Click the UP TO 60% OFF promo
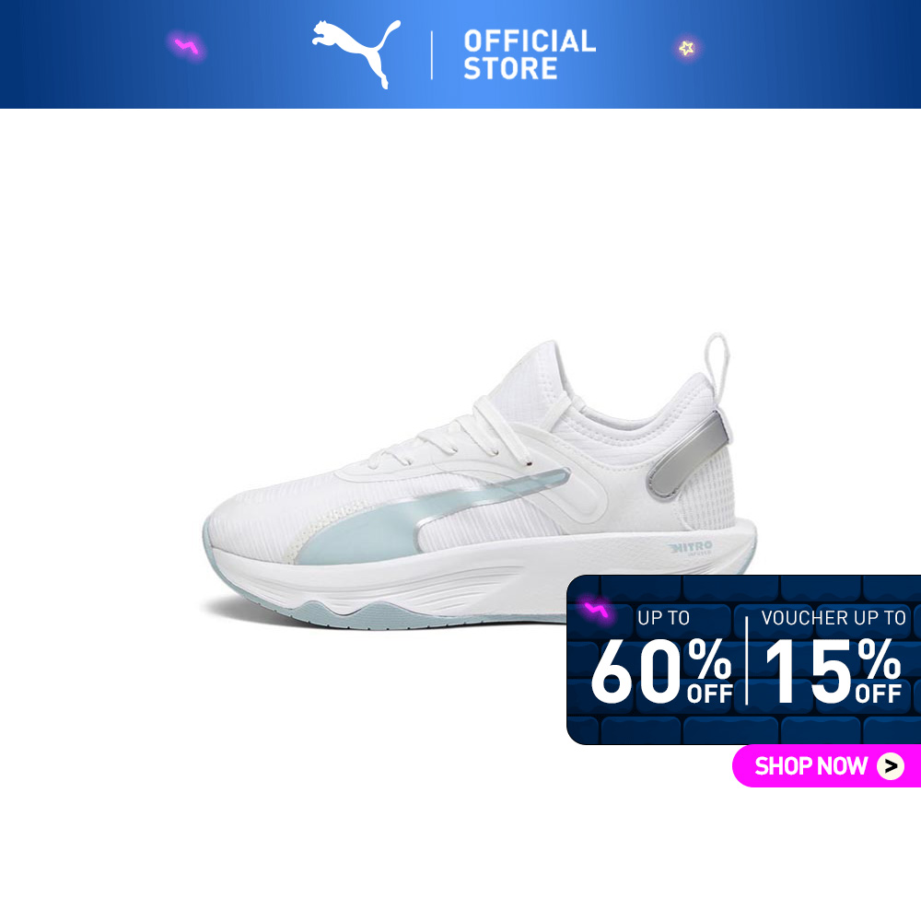This screenshot has height=921, width=921. [661, 657]
